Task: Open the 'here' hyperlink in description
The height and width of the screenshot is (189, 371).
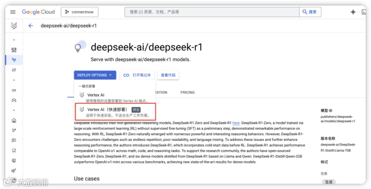Action: click(x=236, y=123)
